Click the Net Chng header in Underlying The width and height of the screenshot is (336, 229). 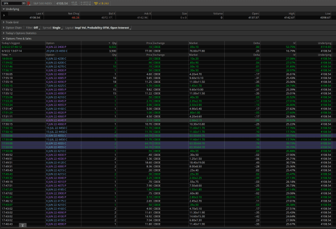coord(74,13)
